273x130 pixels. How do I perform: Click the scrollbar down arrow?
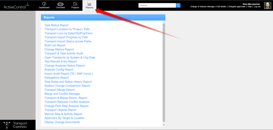164,125
